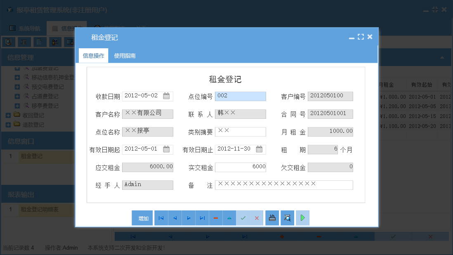The image size is (453, 255).
Task: Click the green play execute icon
Action: click(302, 218)
